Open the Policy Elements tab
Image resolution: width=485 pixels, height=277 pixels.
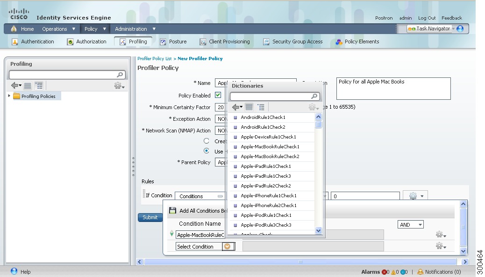[x=357, y=42]
